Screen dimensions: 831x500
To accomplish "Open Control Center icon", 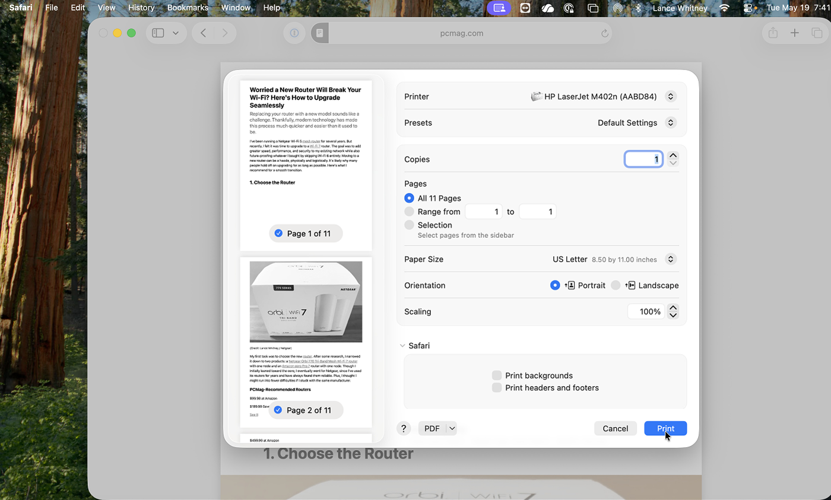I will point(748,8).
